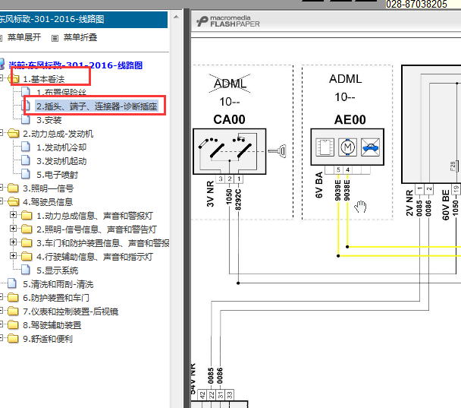Select the 1.基本看法 folder
Viewport: 461px width, 408px height.
coord(44,79)
